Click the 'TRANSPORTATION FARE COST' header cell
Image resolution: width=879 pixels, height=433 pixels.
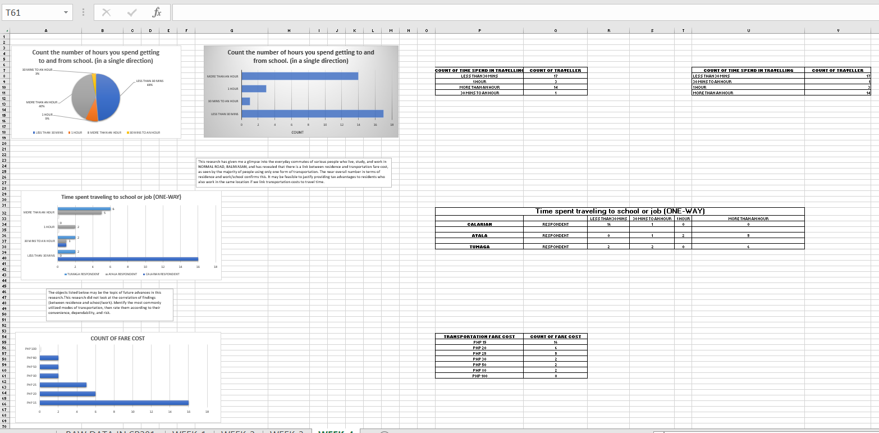[479, 336]
